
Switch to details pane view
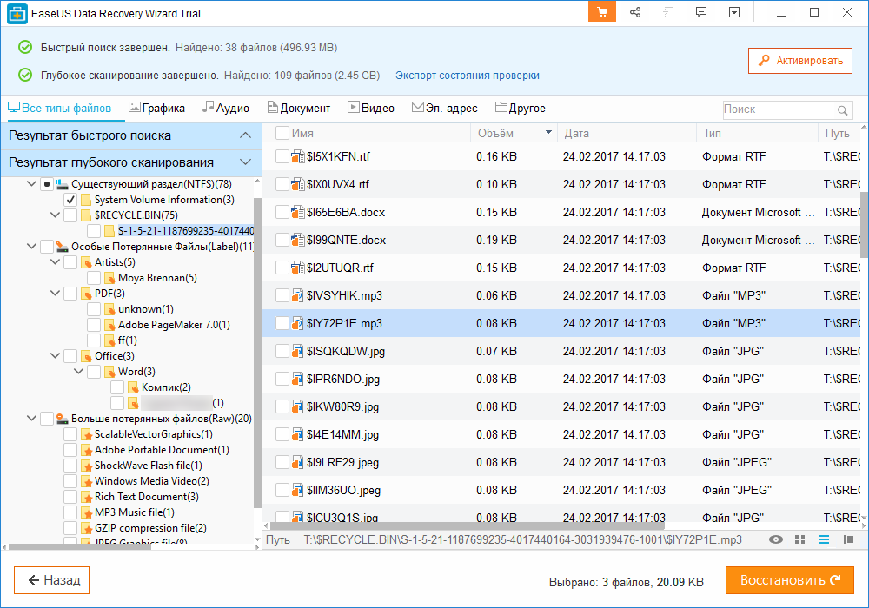pyautogui.click(x=848, y=539)
